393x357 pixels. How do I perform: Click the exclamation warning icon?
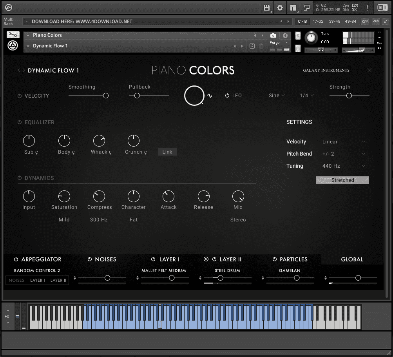tap(367, 7)
